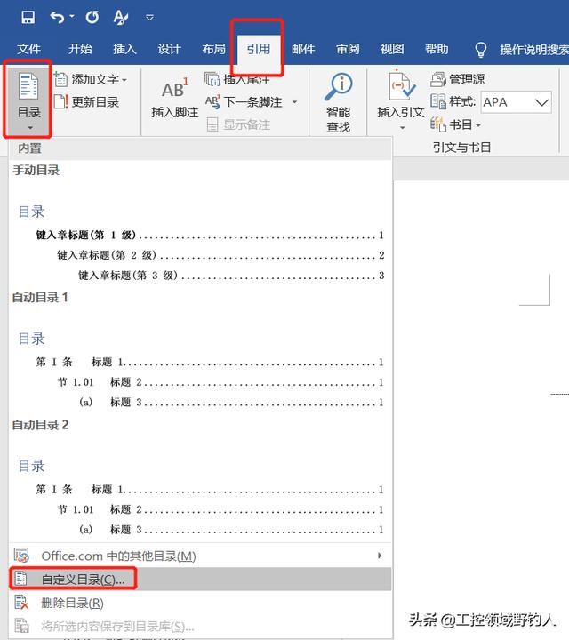This screenshot has width=569, height=640.
Task: Switch to the 插入 tab
Action: click(x=124, y=49)
